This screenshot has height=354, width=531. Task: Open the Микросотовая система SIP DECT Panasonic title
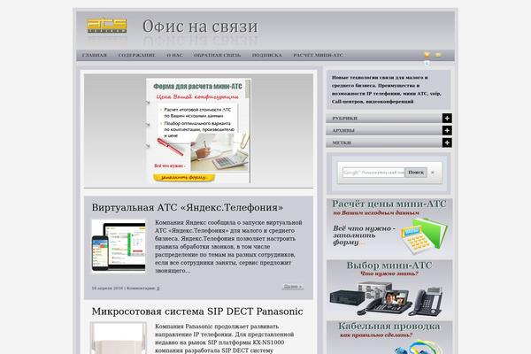[197, 312]
